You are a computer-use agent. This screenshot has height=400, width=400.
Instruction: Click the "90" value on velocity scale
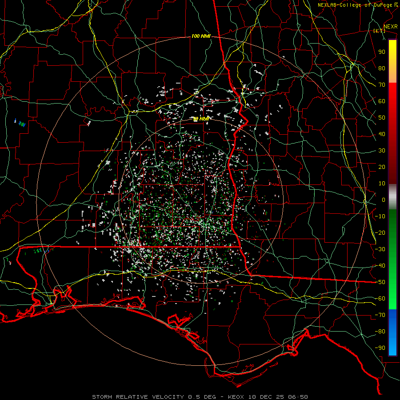click(382, 52)
